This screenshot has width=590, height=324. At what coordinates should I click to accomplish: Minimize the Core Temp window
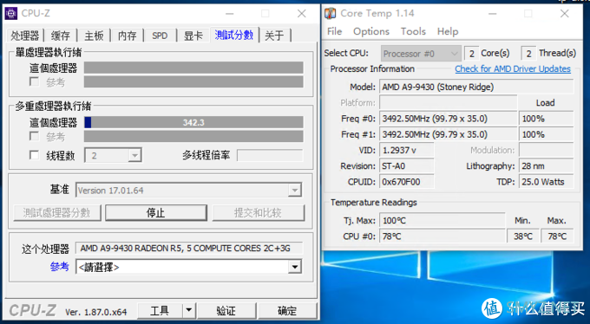pyautogui.click(x=493, y=14)
